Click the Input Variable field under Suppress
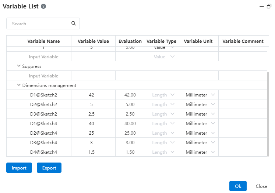 coord(43,76)
